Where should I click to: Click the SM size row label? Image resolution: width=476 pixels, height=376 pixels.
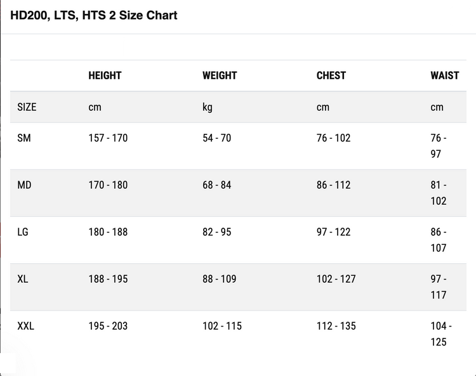24,138
